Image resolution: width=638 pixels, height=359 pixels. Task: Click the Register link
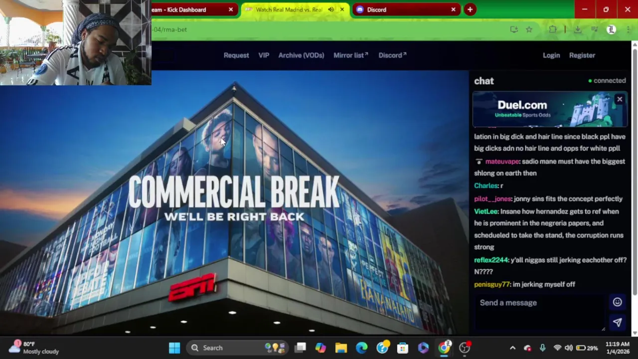point(582,55)
